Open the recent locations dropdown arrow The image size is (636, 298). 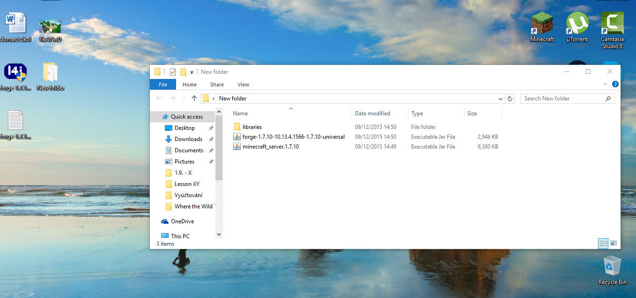(x=183, y=99)
